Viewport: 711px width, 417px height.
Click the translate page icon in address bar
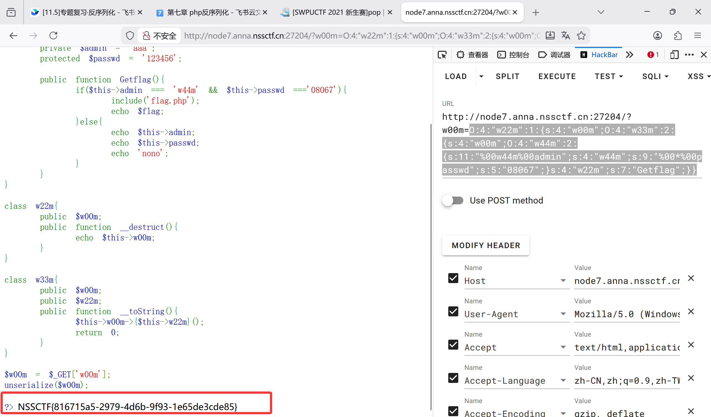pyautogui.click(x=565, y=35)
